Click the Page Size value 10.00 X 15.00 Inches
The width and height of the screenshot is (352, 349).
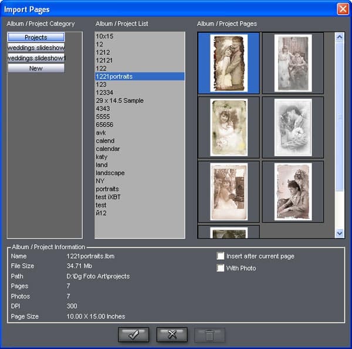(x=96, y=317)
